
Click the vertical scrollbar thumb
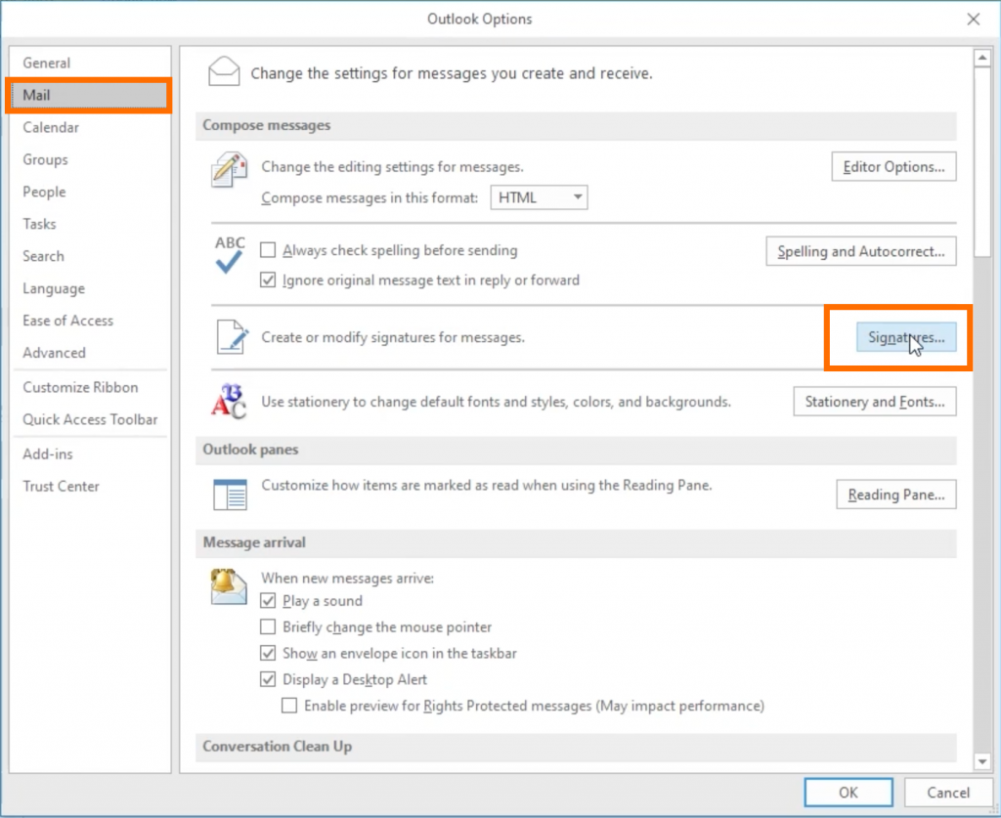981,162
